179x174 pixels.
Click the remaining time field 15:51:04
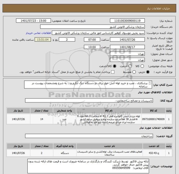coord(43,40)
